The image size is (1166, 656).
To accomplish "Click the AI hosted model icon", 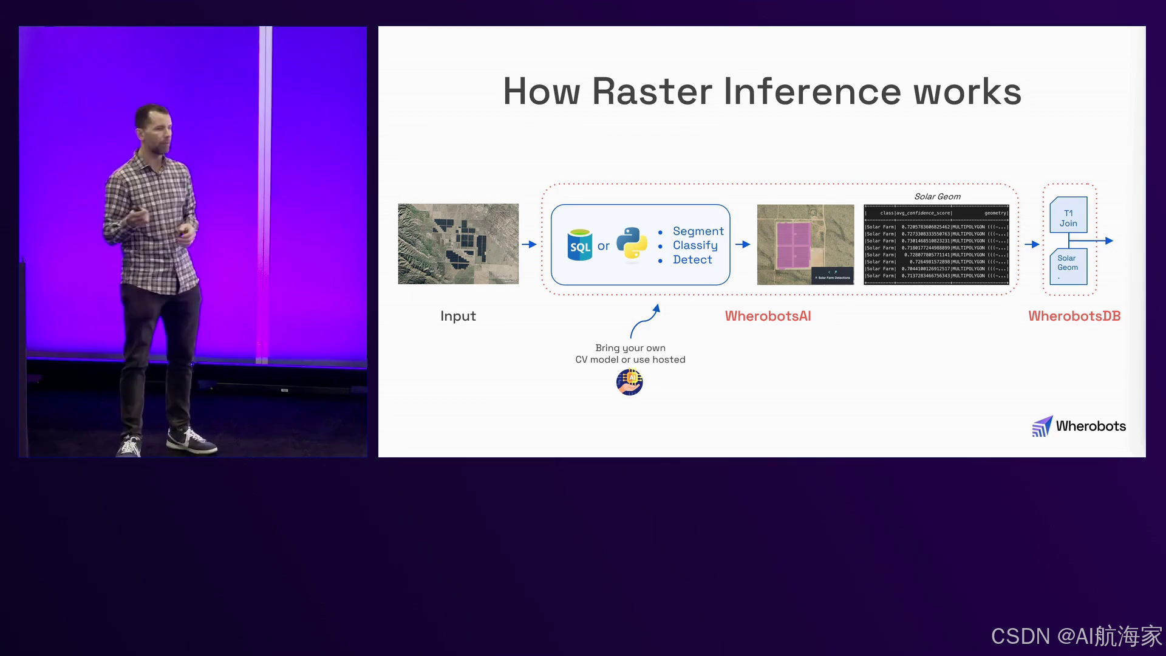I will (629, 382).
